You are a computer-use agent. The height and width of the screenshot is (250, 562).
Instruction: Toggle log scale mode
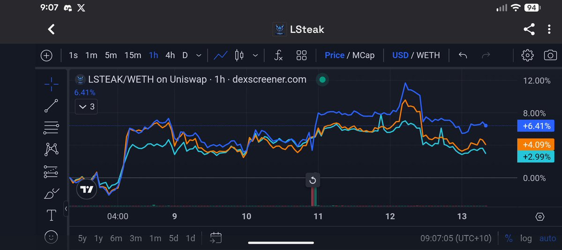pyautogui.click(x=526, y=238)
